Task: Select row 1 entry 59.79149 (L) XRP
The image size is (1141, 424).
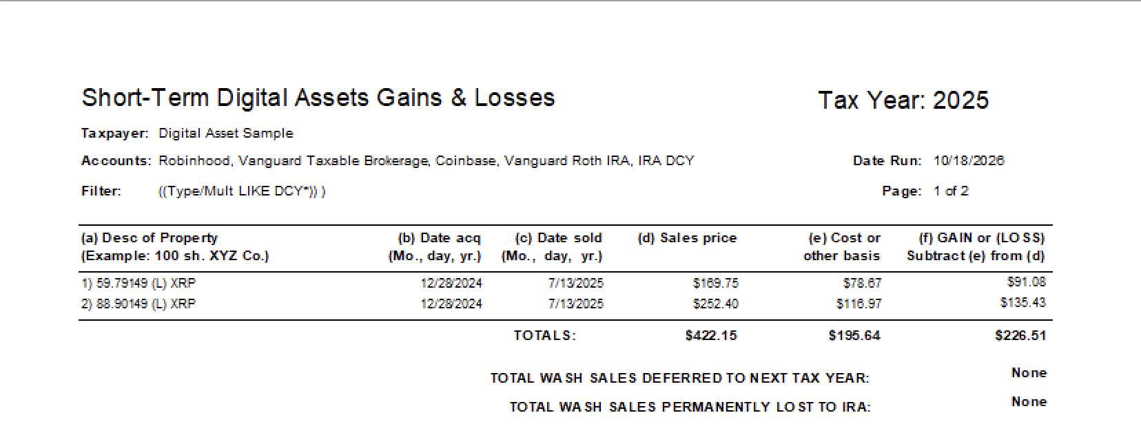Action: 138,283
